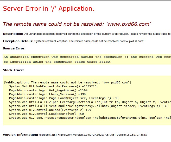The height and width of the screenshot is (142, 171).
Task: Click the italic 'remote name could not be resolved' subtitle
Action: (x=77, y=24)
